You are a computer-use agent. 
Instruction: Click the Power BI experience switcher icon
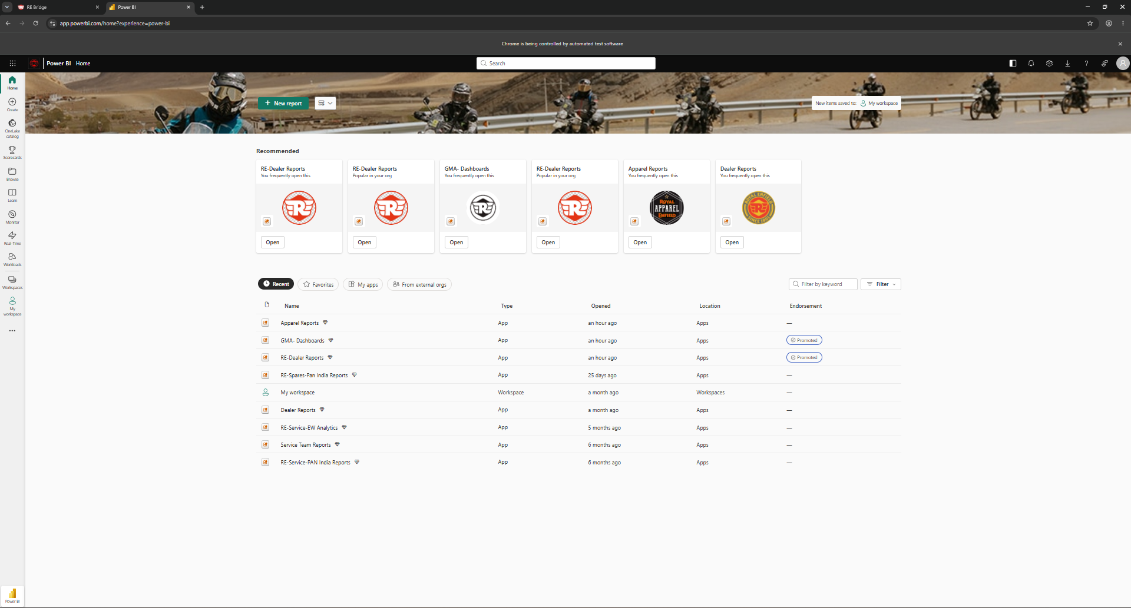(12, 595)
